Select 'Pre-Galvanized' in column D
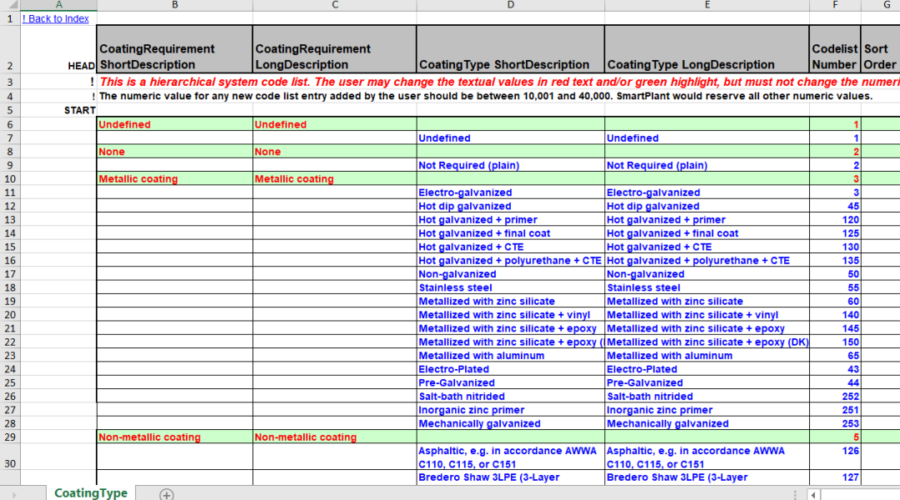The image size is (900, 500). point(510,382)
